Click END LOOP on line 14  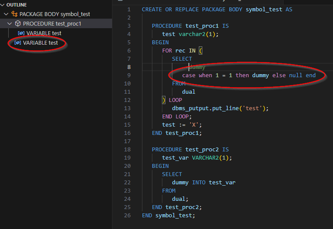(175, 117)
